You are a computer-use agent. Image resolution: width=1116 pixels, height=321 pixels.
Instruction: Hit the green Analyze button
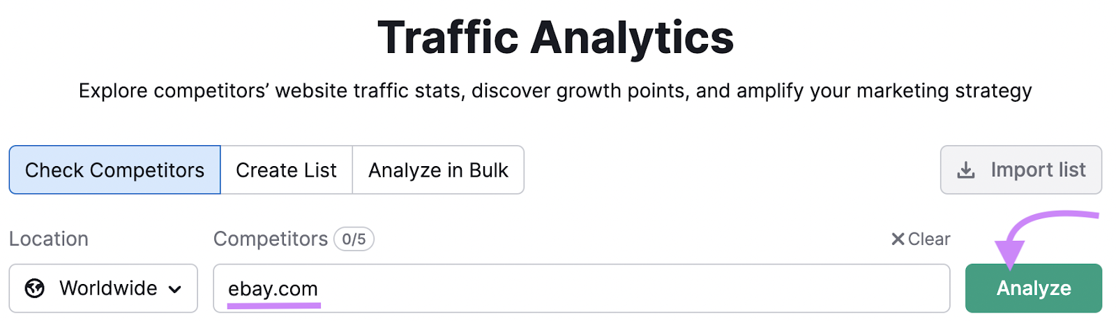point(1034,288)
